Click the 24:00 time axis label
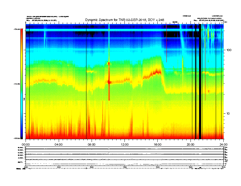The height and width of the screenshot is (186, 241). click(223, 145)
